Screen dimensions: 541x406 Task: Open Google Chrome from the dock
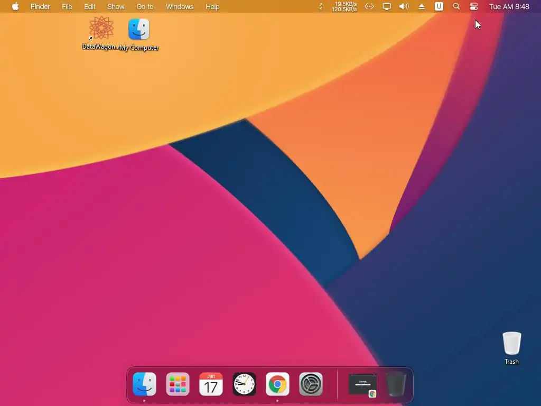277,384
